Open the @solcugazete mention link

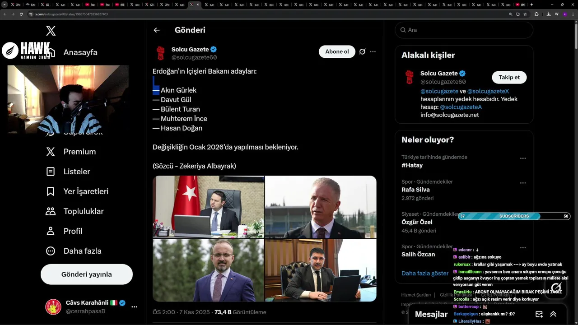[439, 91]
